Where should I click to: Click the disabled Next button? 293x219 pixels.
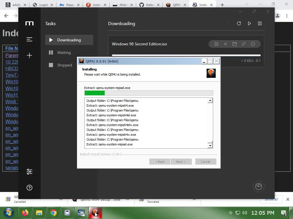tap(181, 162)
